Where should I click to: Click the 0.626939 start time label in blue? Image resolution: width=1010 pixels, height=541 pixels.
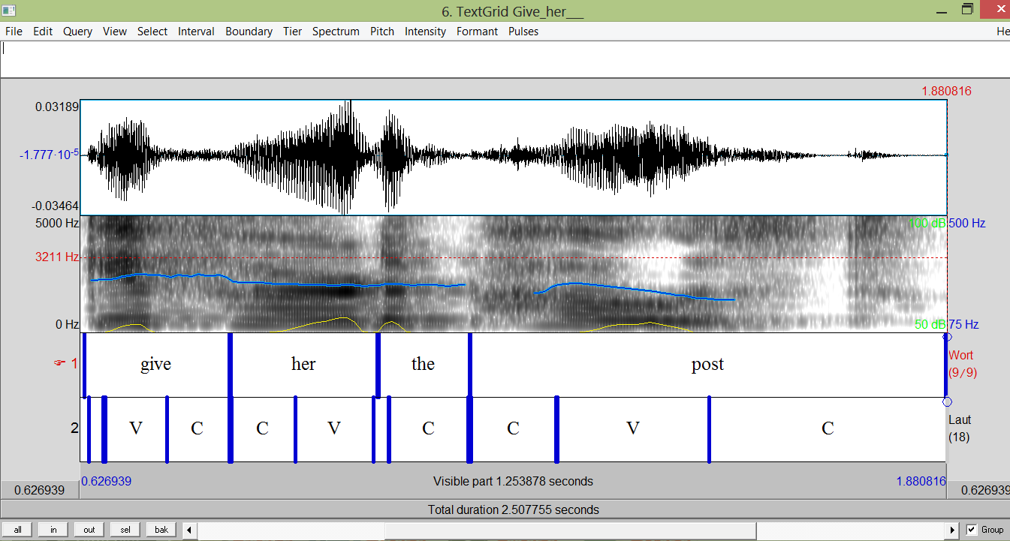106,481
